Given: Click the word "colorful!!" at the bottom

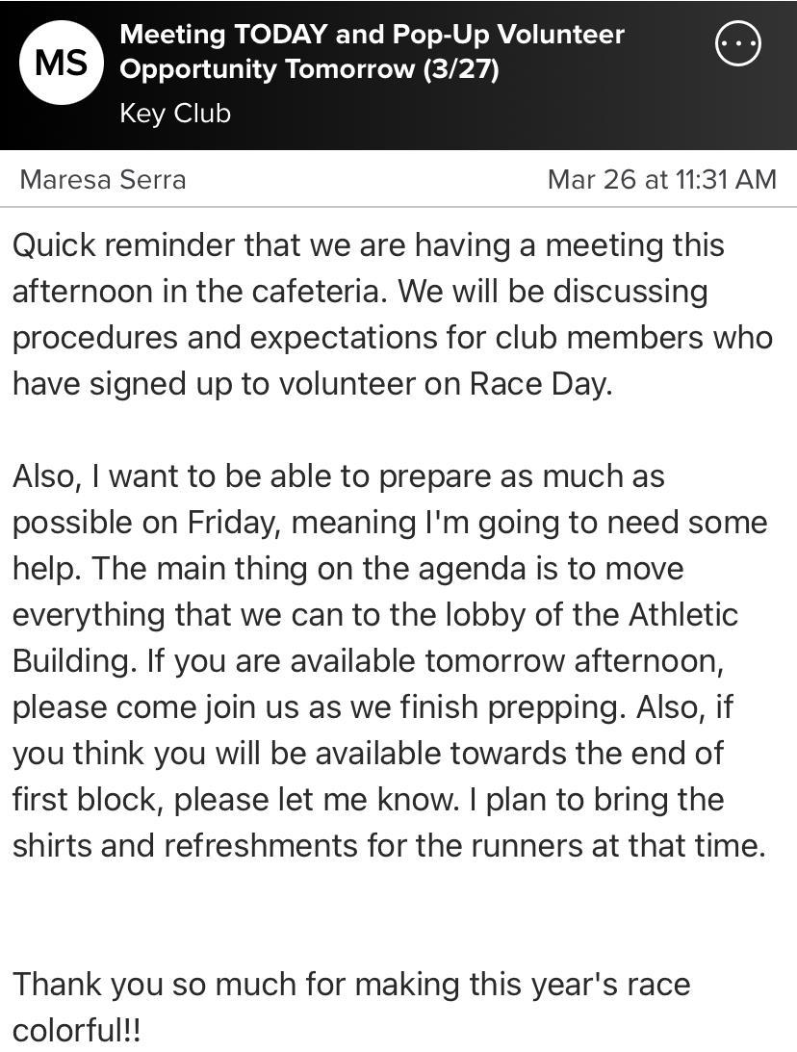Looking at the screenshot, I should pos(77,1031).
